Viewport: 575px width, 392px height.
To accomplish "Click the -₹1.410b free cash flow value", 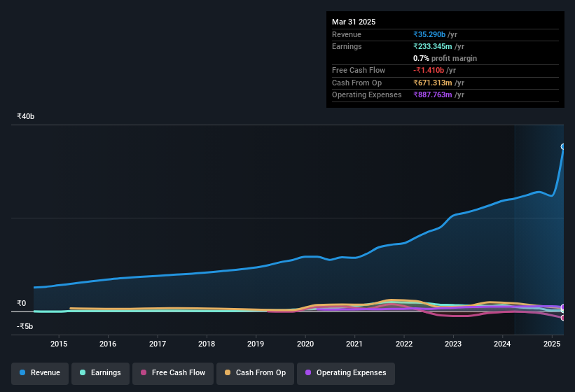I will click(x=429, y=70).
